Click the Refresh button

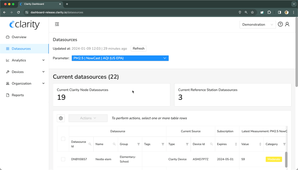point(139,49)
